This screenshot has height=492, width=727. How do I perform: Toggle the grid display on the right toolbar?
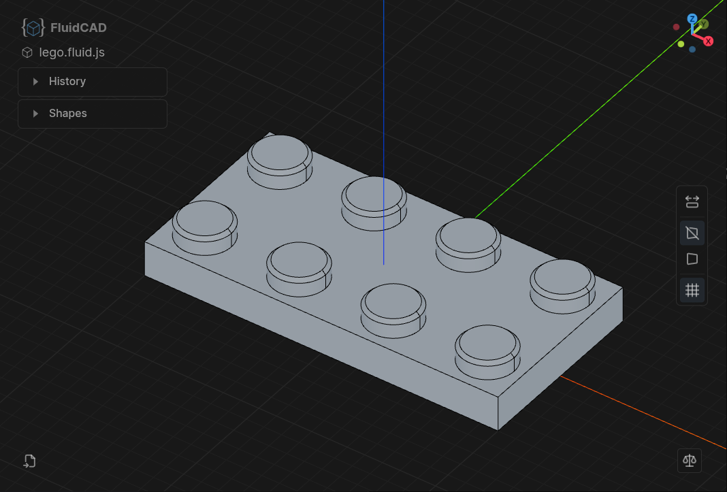692,290
